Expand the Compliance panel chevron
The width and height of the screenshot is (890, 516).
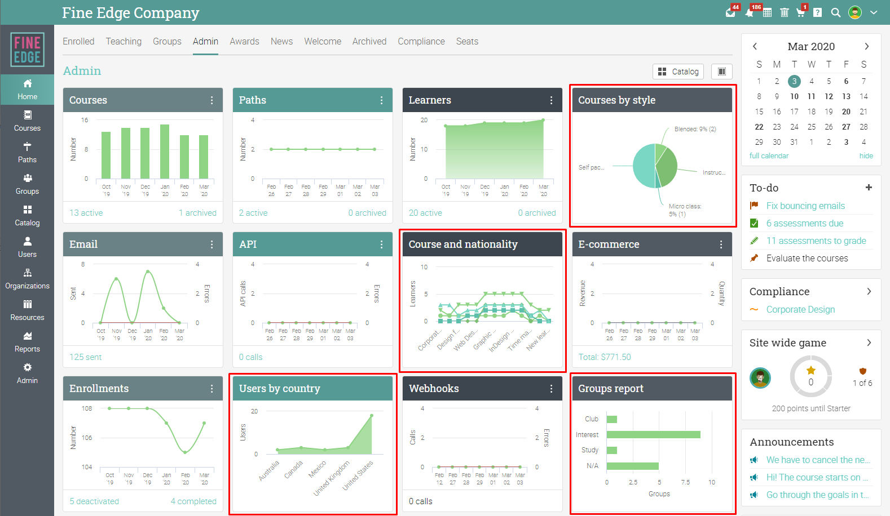click(x=869, y=291)
